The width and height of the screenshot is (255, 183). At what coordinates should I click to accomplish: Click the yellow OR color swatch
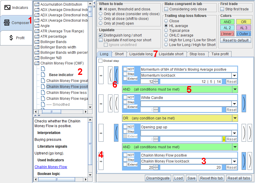243,22
